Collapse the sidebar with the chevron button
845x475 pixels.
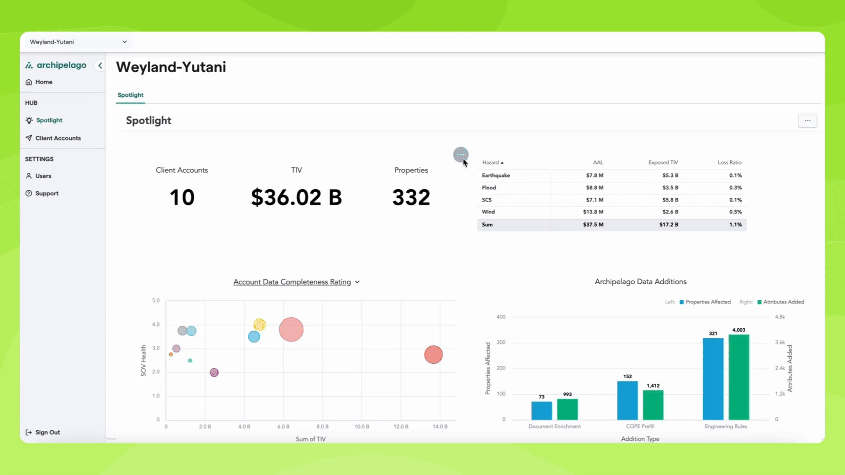pyautogui.click(x=100, y=66)
